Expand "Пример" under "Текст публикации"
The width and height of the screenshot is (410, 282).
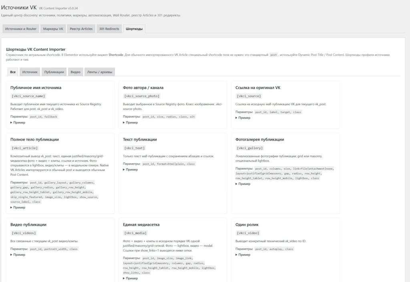pyautogui.click(x=130, y=170)
